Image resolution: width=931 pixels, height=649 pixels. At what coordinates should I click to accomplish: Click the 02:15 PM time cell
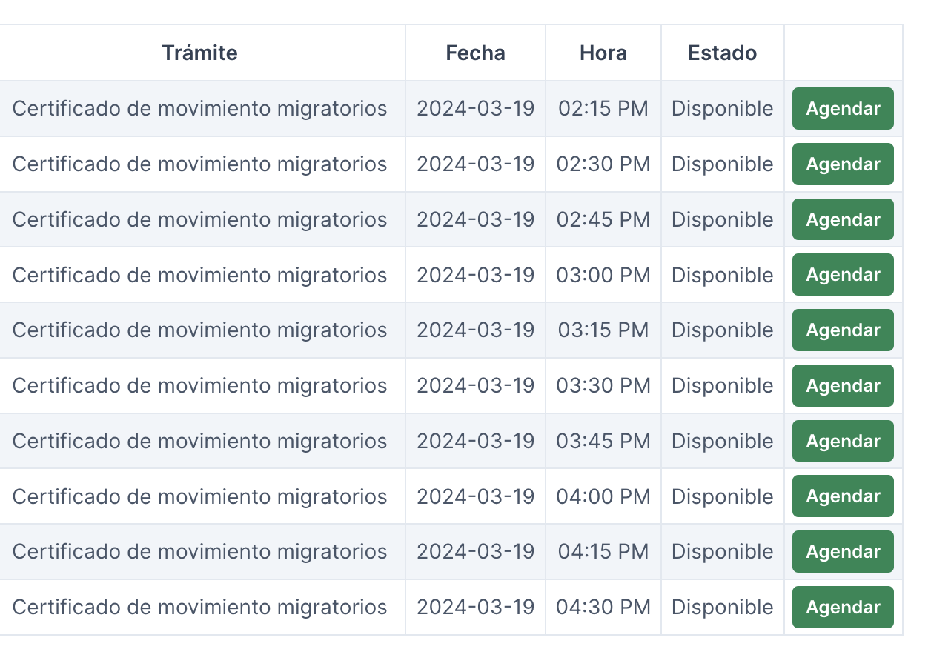point(603,109)
